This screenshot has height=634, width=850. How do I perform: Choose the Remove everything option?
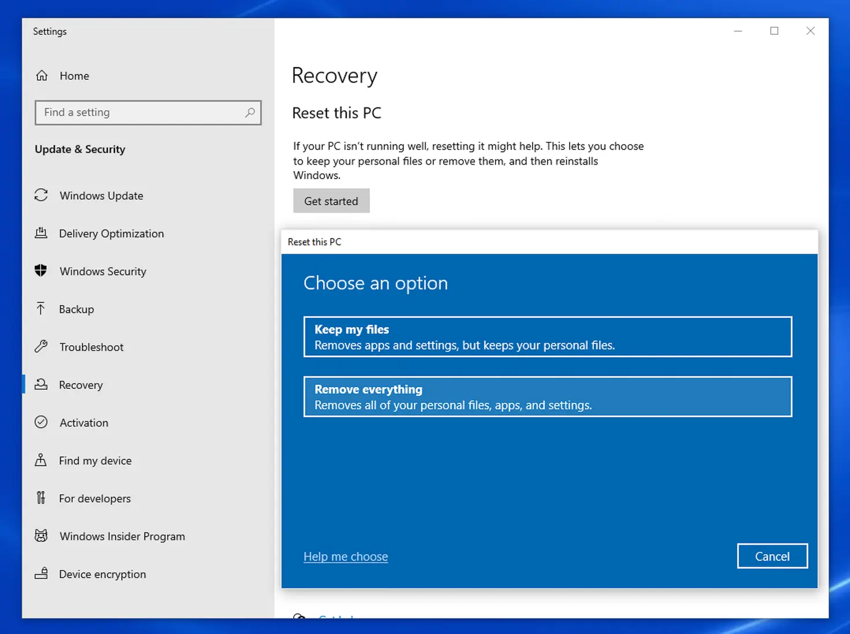547,397
